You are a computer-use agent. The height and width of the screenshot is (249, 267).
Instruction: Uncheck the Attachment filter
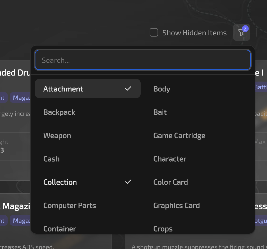pos(63,88)
